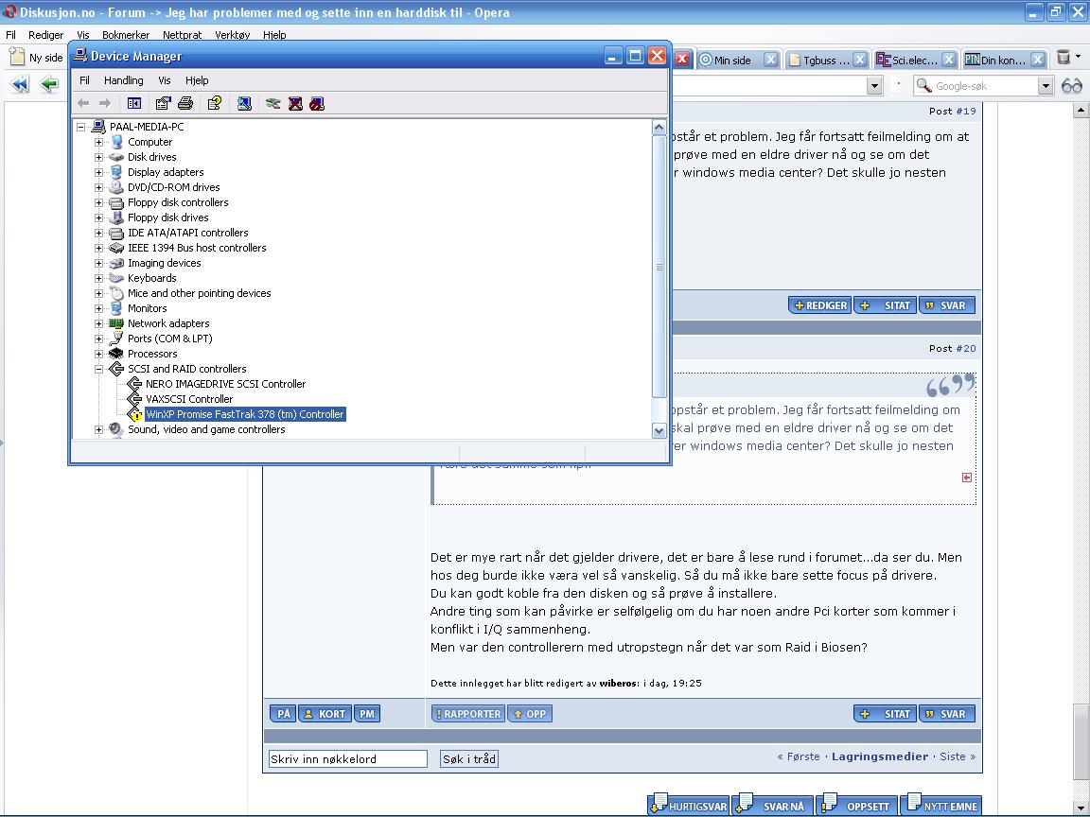Click the OPP button

530,714
